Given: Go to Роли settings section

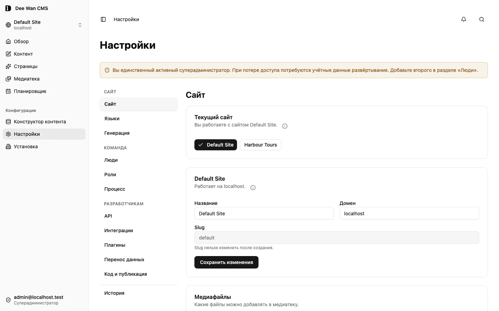Looking at the screenshot, I should click(x=139, y=175).
